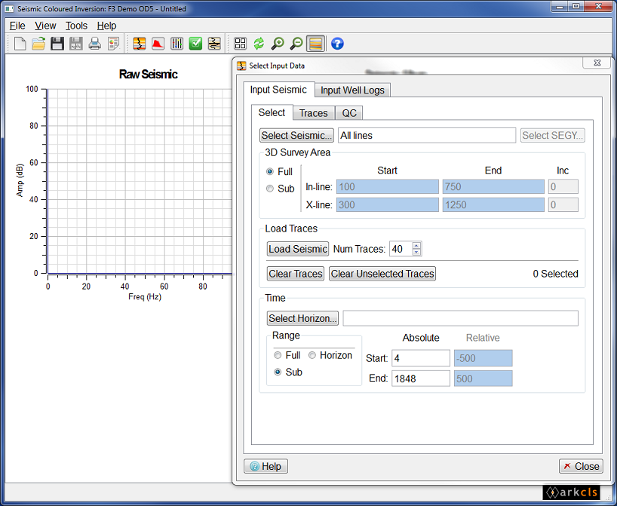Click the red spectrum design icon
The width and height of the screenshot is (617, 506).
click(x=158, y=43)
